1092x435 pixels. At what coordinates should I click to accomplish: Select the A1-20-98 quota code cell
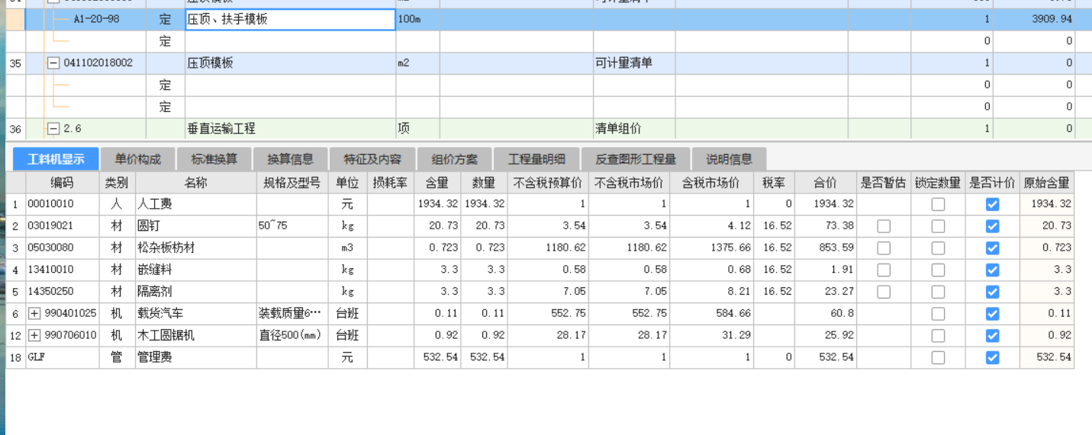[x=97, y=20]
